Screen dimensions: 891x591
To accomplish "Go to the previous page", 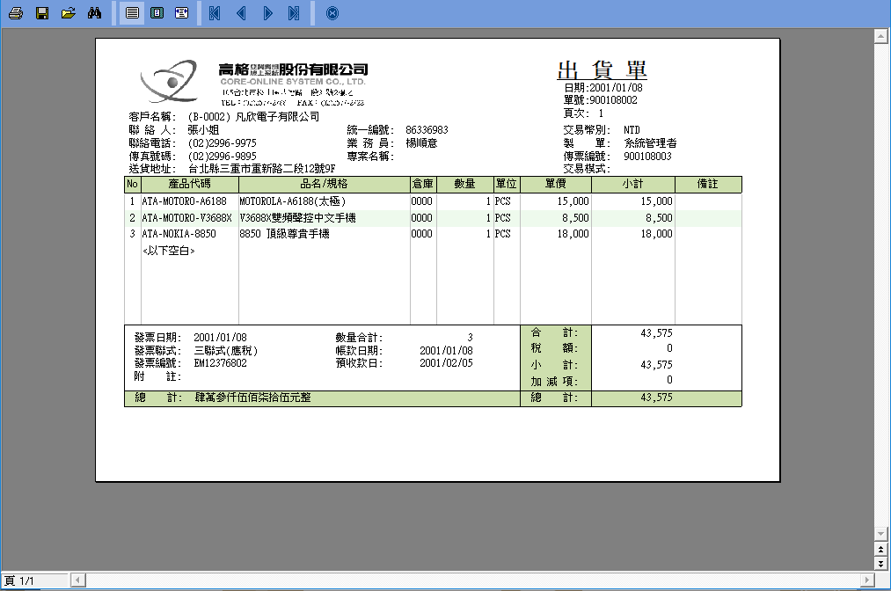I will 241,13.
